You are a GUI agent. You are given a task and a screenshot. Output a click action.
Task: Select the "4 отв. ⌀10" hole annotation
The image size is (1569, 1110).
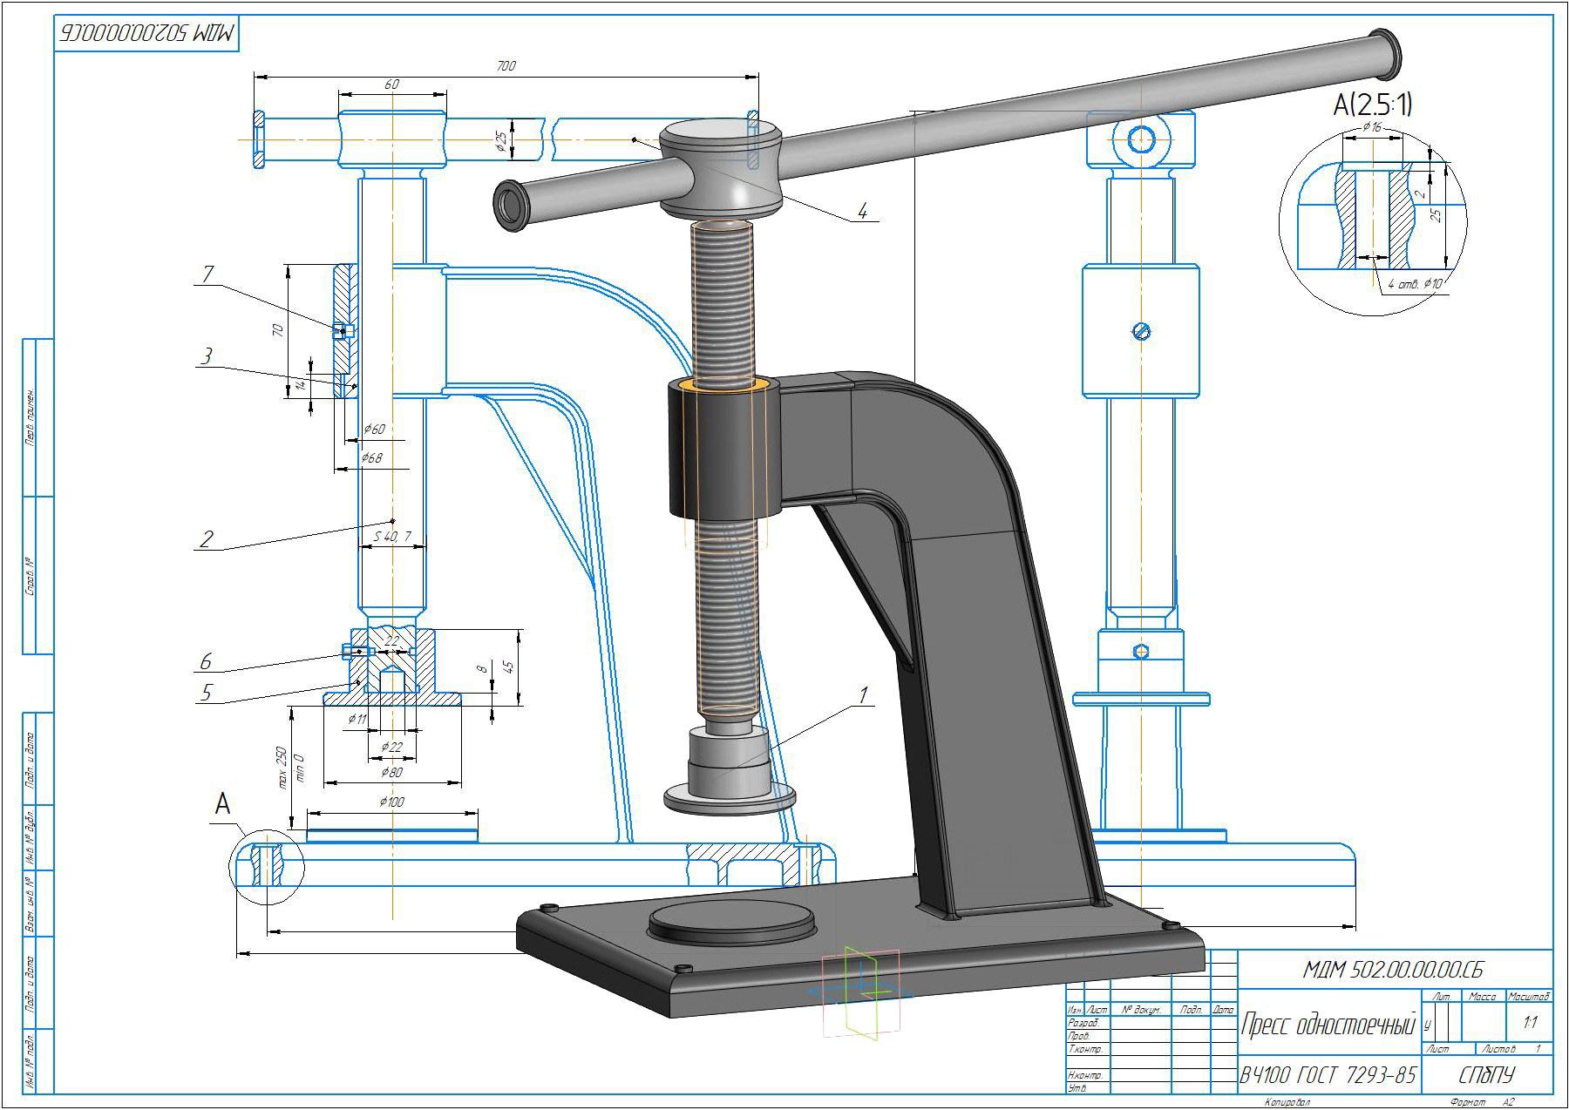click(1415, 284)
